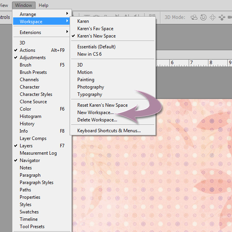
Task: Switch to Karen's Fav Space workspace
Action: 113,29
